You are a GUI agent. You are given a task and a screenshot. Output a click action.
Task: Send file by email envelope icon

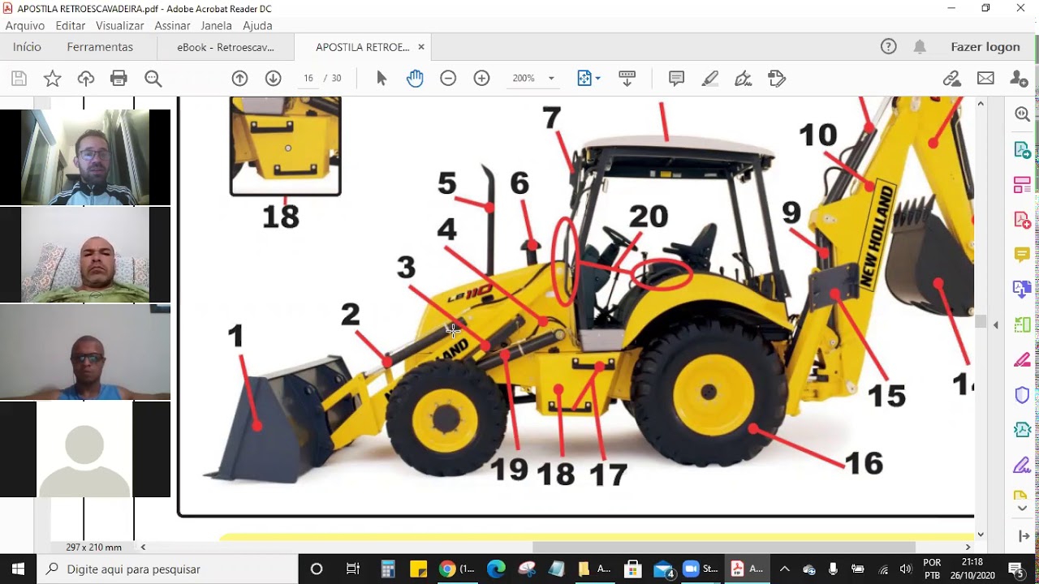pos(985,79)
